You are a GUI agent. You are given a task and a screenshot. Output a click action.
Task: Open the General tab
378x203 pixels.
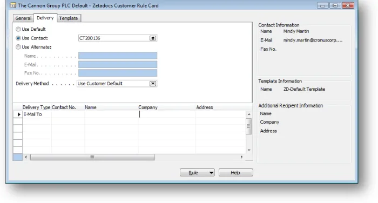[x=23, y=18]
